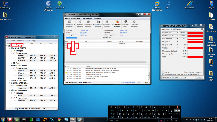Open the Файл menu in Wireless Security Auditor
The width and height of the screenshot is (217, 122).
tap(67, 18)
